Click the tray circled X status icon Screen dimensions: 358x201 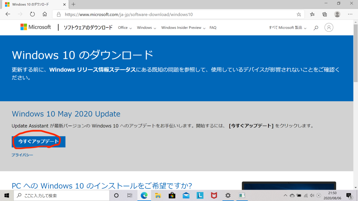pyautogui.click(x=319, y=196)
